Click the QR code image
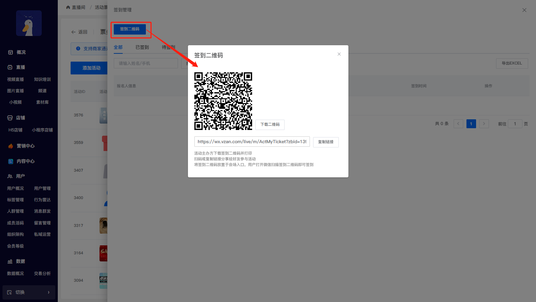 point(223,101)
